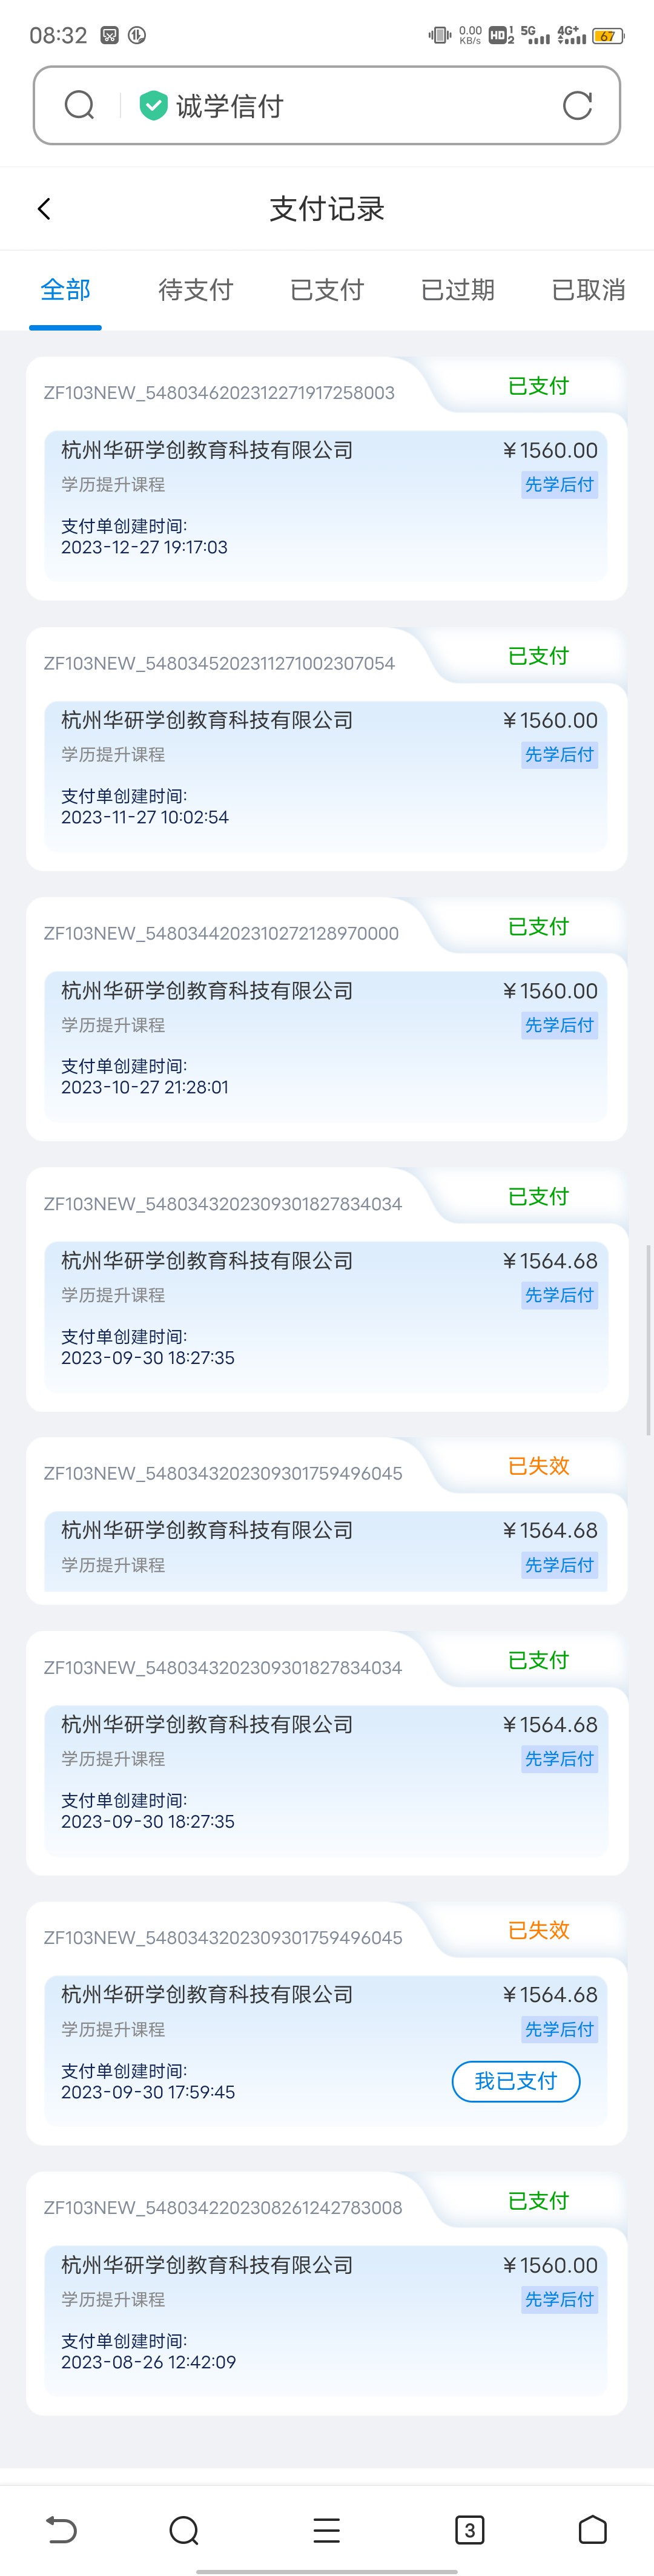This screenshot has height=2576, width=654.
Task: Switch to the 待支付 tab
Action: tap(196, 290)
